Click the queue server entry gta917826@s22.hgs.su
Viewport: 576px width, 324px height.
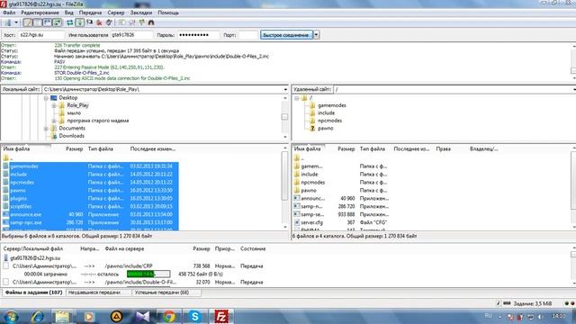coord(35,258)
